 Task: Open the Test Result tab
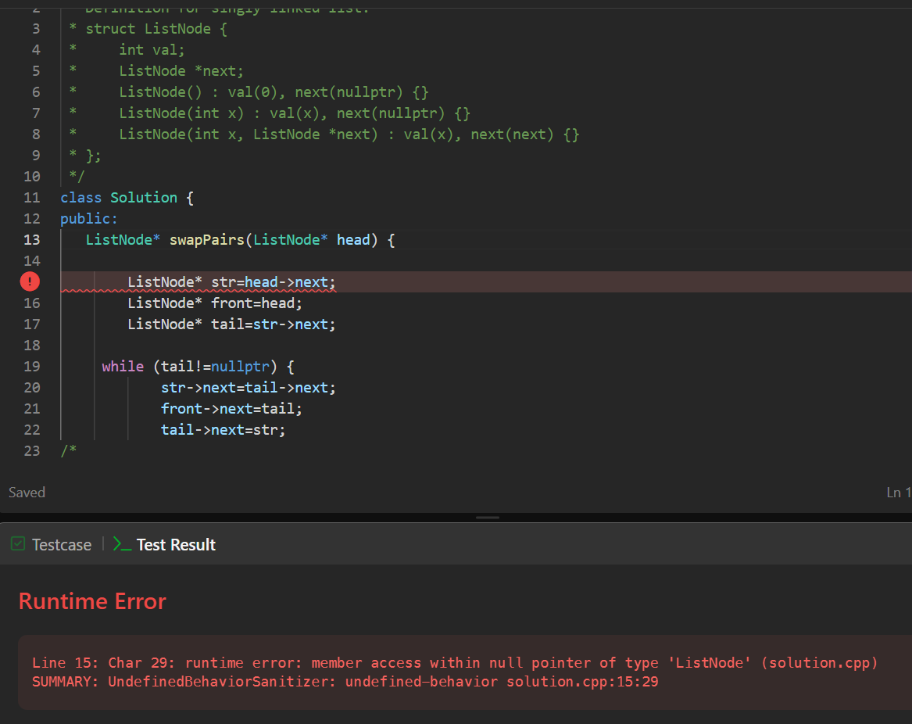tap(176, 545)
